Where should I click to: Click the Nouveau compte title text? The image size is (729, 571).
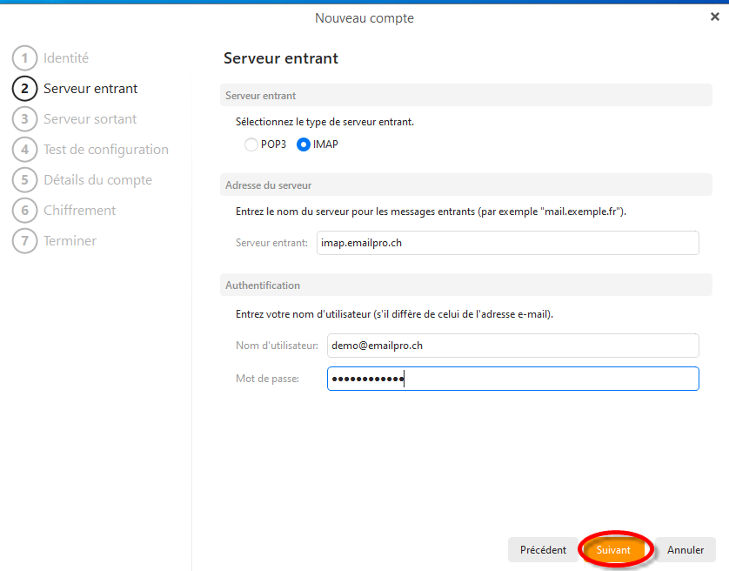[x=364, y=18]
